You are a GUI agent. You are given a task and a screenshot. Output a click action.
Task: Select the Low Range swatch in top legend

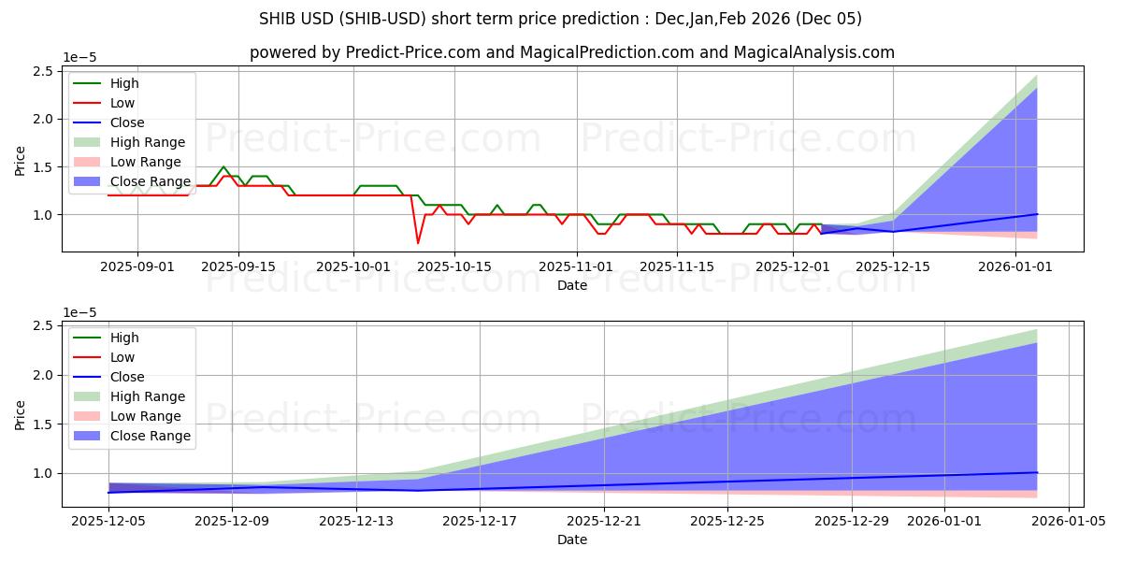pyautogui.click(x=89, y=162)
